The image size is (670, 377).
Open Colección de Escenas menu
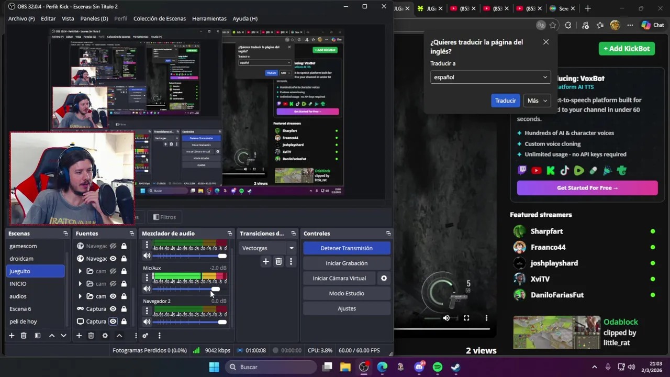pyautogui.click(x=160, y=18)
